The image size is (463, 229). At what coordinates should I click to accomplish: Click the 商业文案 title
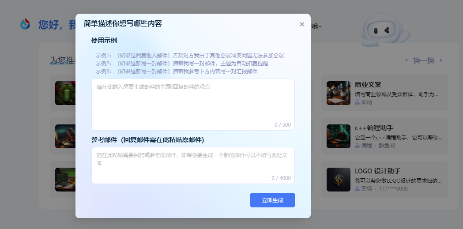click(368, 85)
